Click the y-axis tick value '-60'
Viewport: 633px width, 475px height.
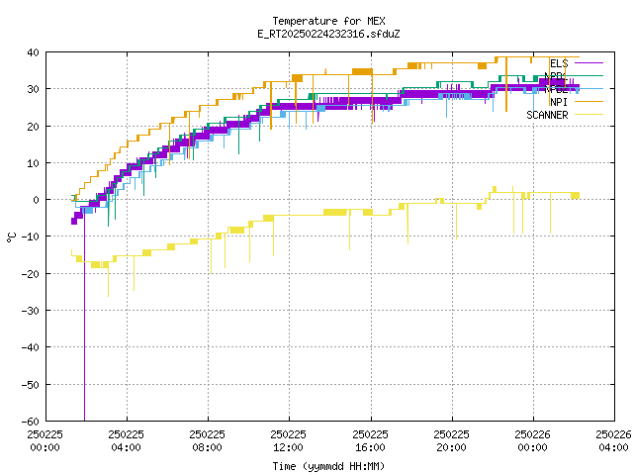click(31, 422)
